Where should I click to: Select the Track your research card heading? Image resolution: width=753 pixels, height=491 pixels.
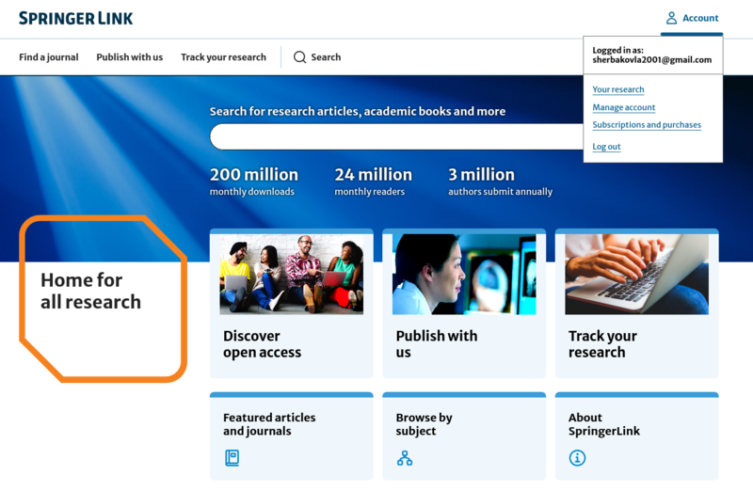(602, 343)
